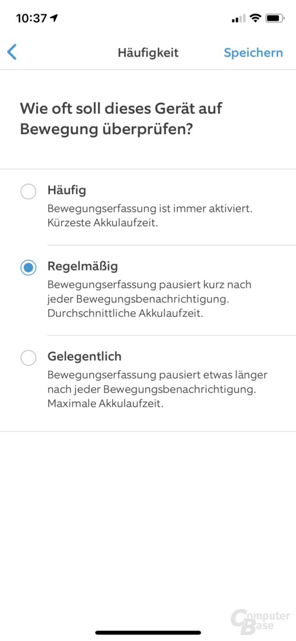
Task: Tap the 'Wie oft soll dieses Gerät' heading
Action: pyautogui.click(x=121, y=109)
